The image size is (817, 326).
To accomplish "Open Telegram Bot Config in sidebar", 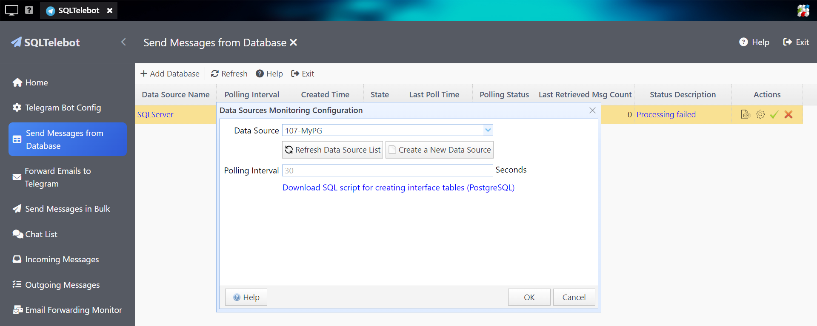I will coord(63,108).
